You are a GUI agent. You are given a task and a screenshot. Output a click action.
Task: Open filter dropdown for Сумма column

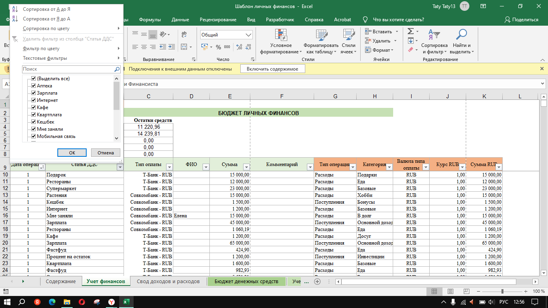[246, 167]
